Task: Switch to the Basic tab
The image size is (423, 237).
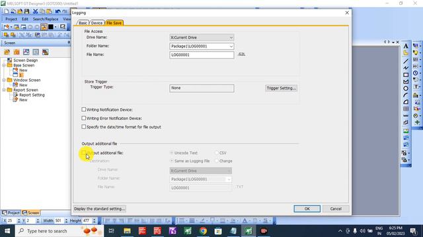Action: 83,23
